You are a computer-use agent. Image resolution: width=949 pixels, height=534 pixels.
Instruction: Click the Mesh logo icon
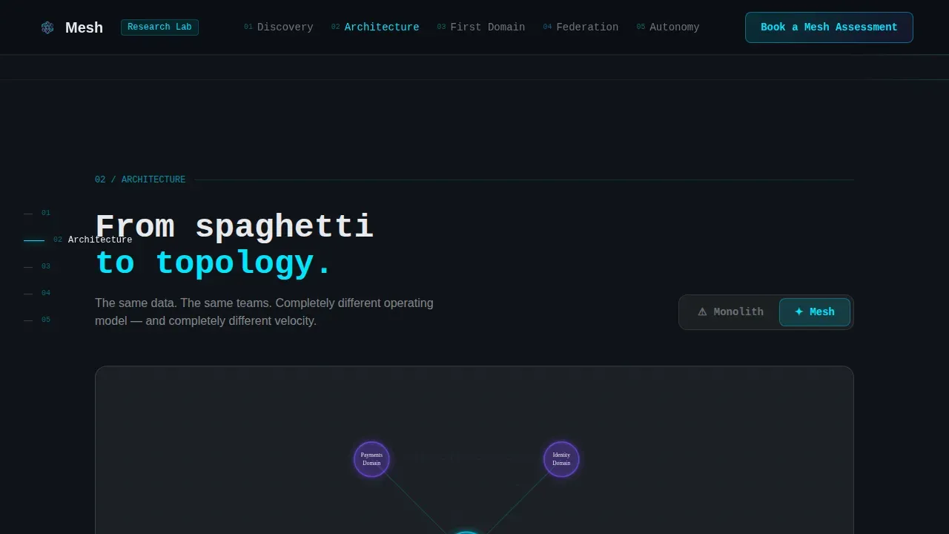pyautogui.click(x=47, y=27)
